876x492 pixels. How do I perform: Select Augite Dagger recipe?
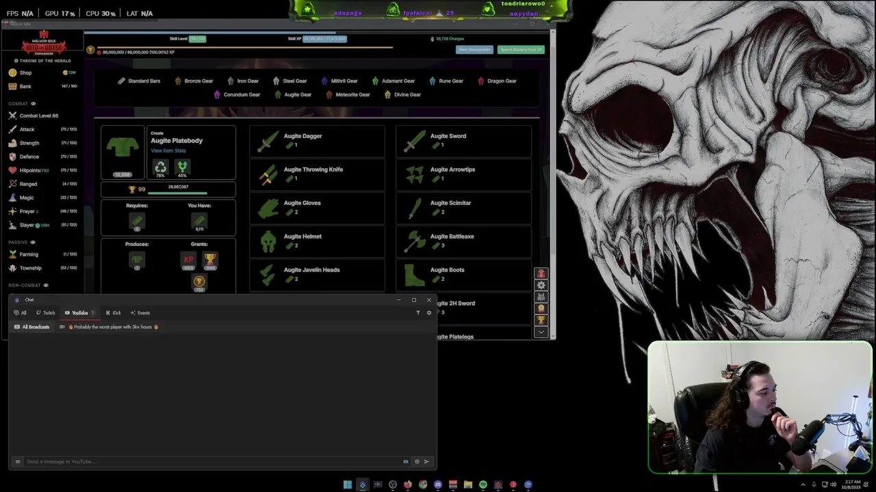(317, 141)
